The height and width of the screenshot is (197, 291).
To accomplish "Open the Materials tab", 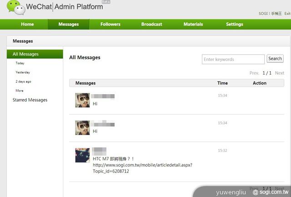I will pyautogui.click(x=193, y=24).
